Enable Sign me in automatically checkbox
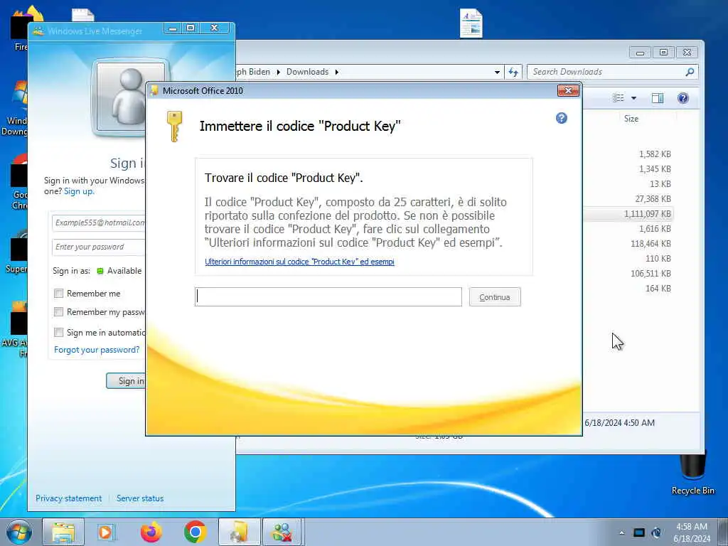Screen dimensions: 728x546 pos(58,333)
